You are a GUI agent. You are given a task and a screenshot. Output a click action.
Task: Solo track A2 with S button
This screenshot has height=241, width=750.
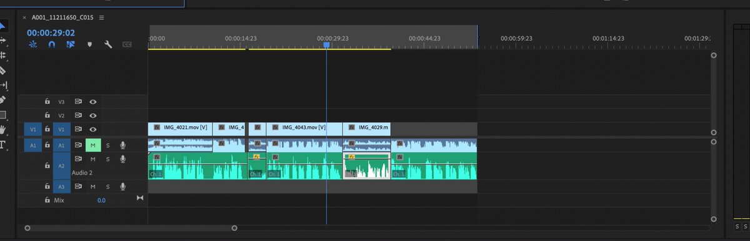(107, 159)
